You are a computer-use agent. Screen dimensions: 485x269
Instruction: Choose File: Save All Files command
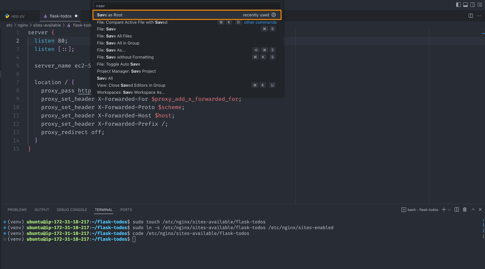[187, 36]
